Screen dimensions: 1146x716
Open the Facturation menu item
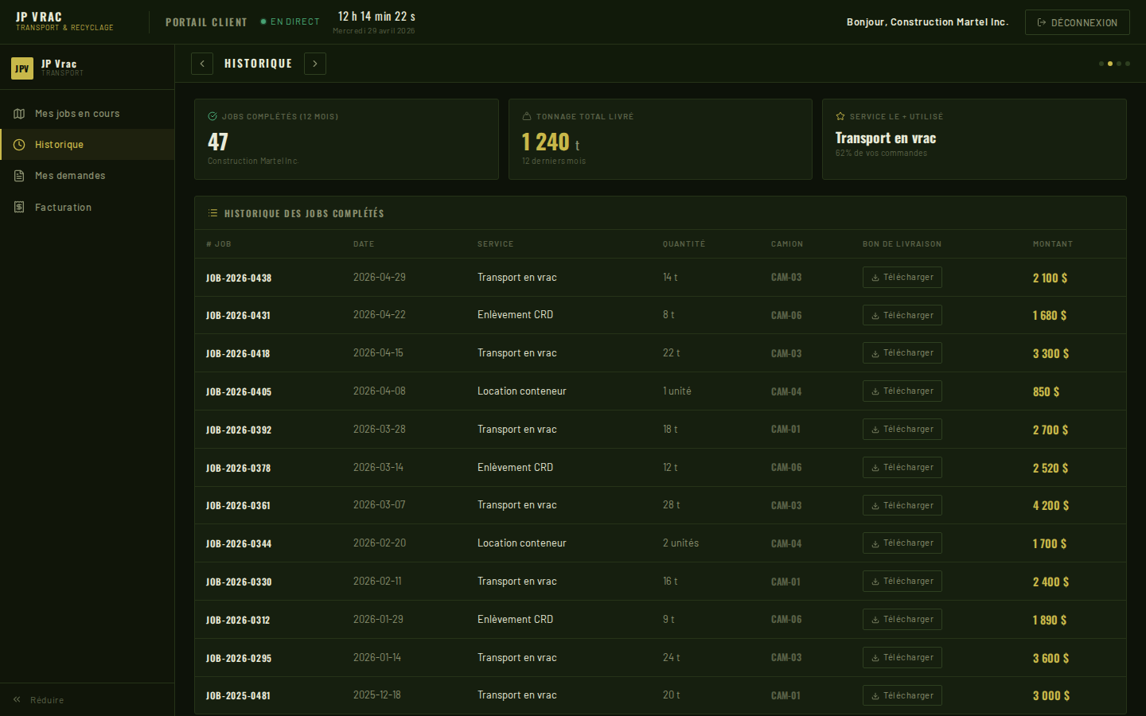point(63,208)
